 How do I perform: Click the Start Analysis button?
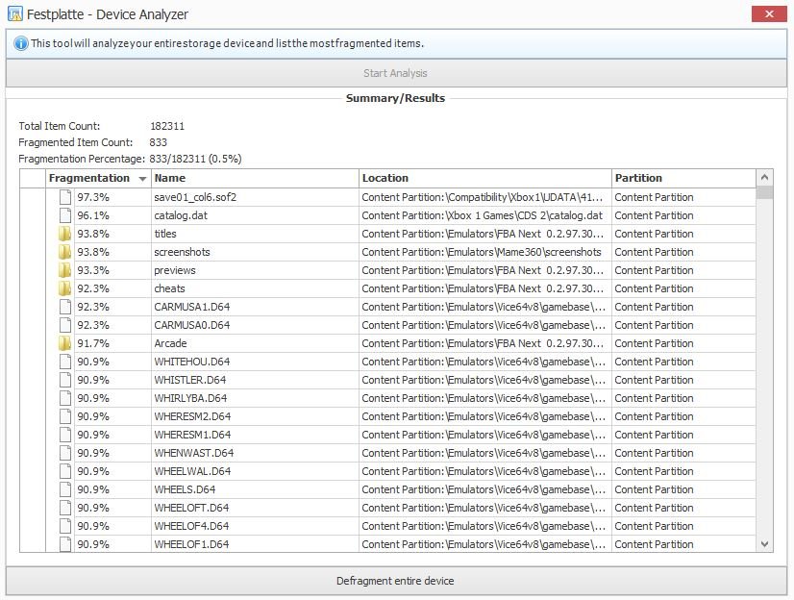(396, 73)
